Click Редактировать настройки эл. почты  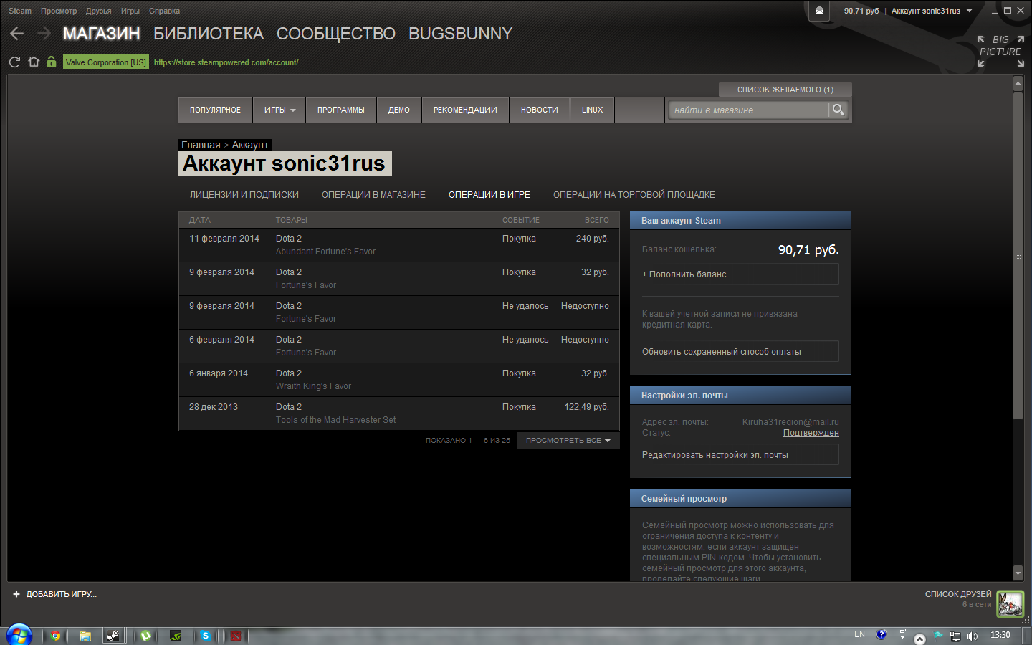[x=740, y=455]
